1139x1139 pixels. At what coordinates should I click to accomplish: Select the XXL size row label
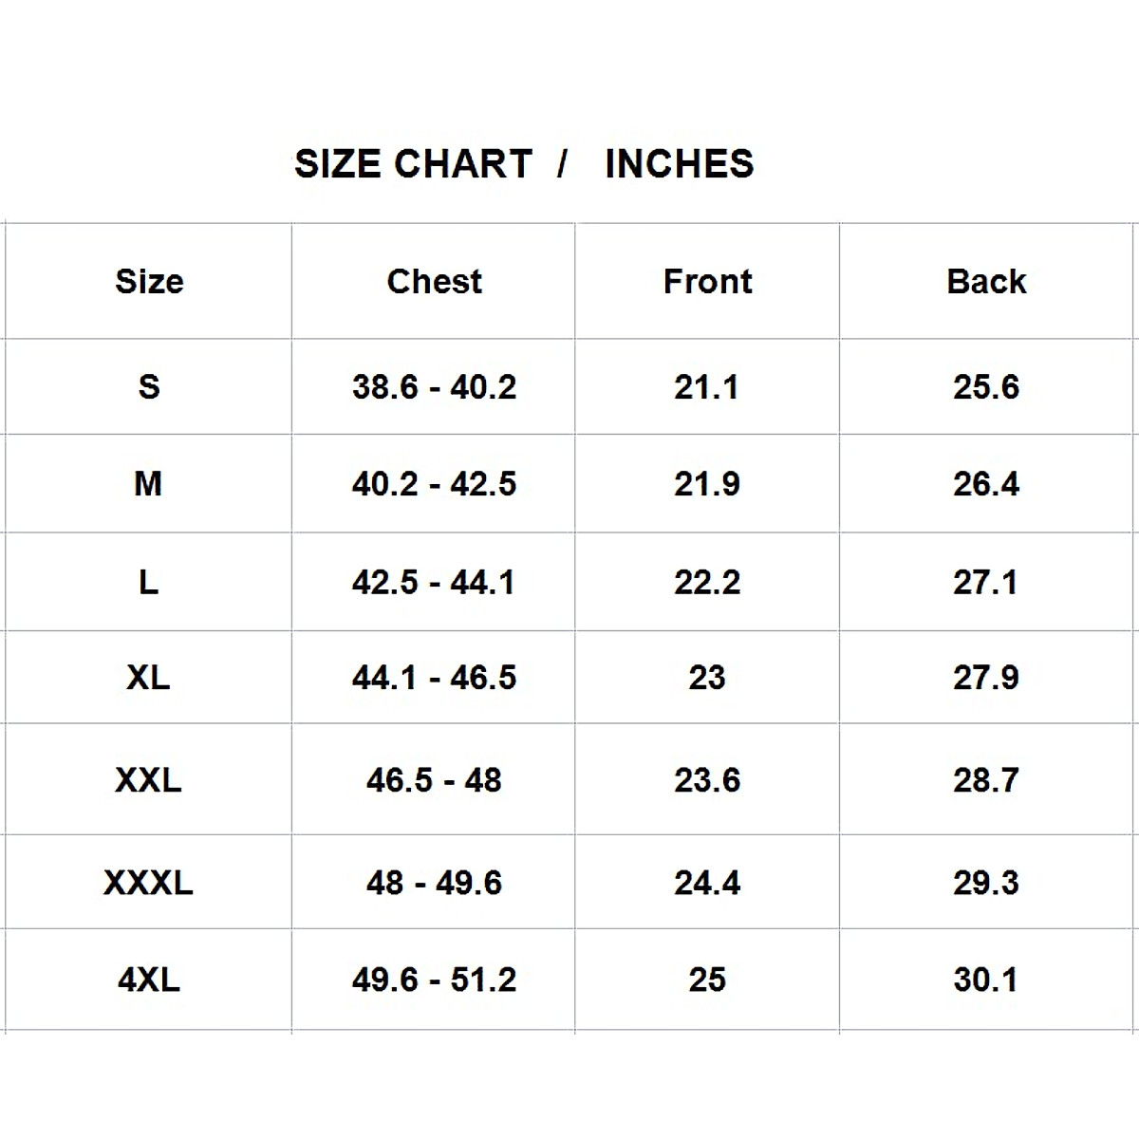[x=148, y=780]
